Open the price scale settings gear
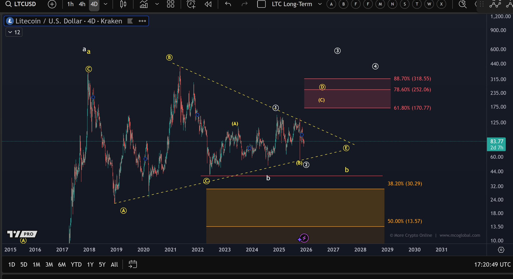513x279 pixels. (501, 250)
